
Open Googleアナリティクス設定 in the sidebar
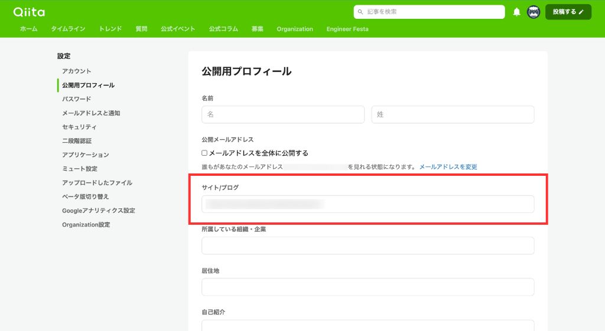click(x=99, y=211)
